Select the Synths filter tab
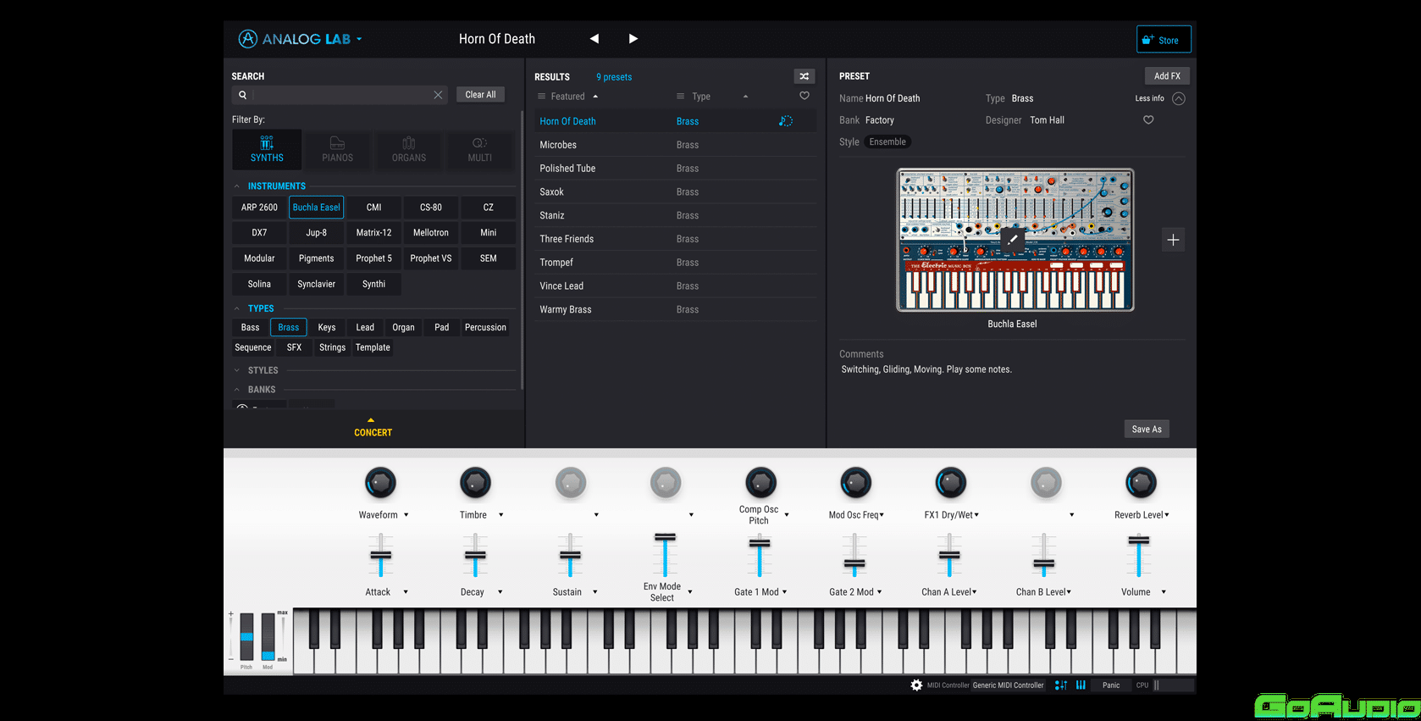Image resolution: width=1421 pixels, height=721 pixels. coord(267,149)
